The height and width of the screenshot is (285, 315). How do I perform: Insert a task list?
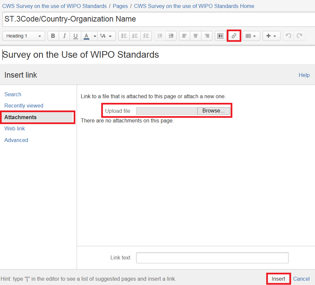click(x=146, y=36)
